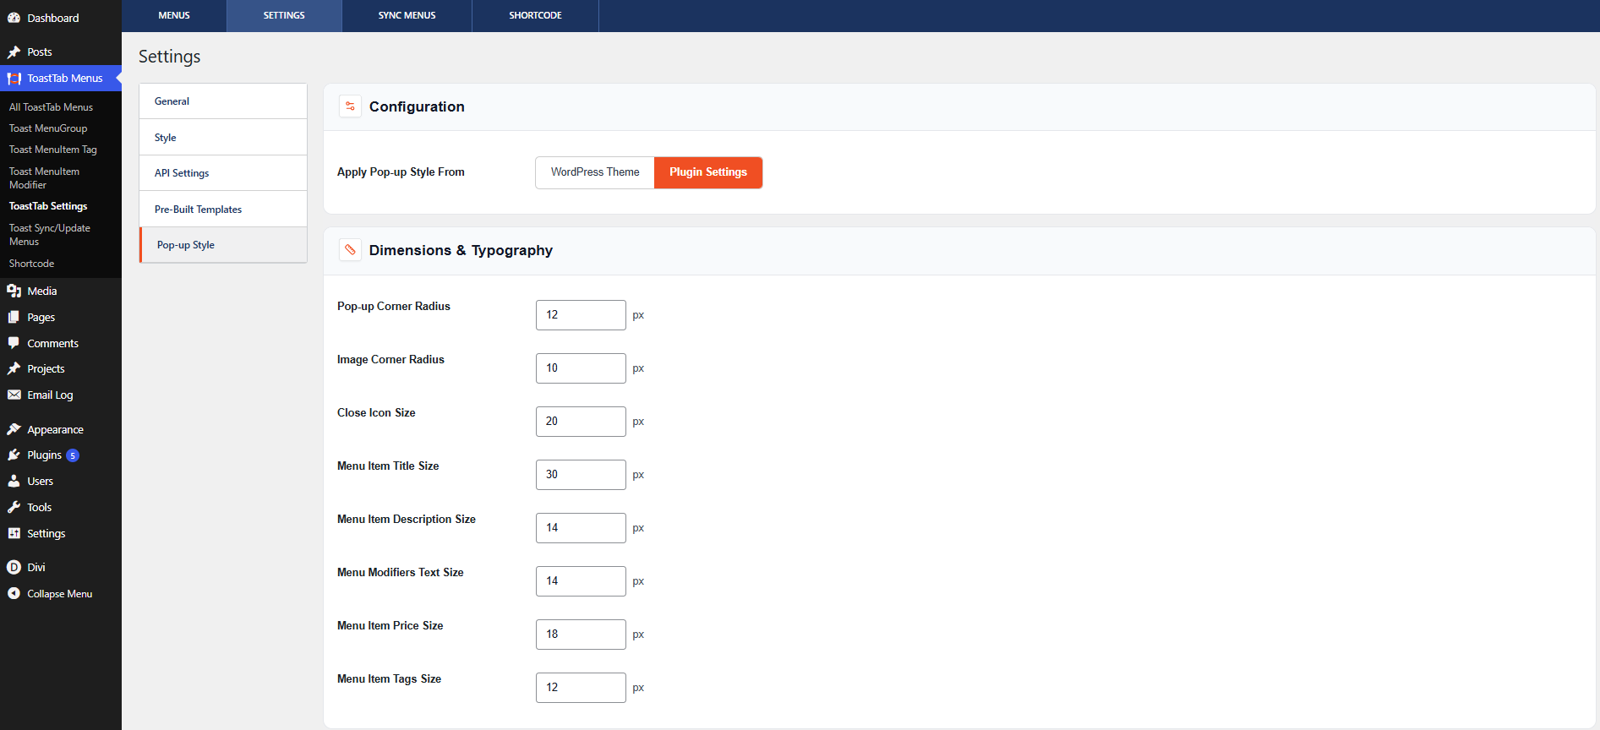The height and width of the screenshot is (730, 1600).
Task: Open the Email Log menu item
Action: (61, 395)
